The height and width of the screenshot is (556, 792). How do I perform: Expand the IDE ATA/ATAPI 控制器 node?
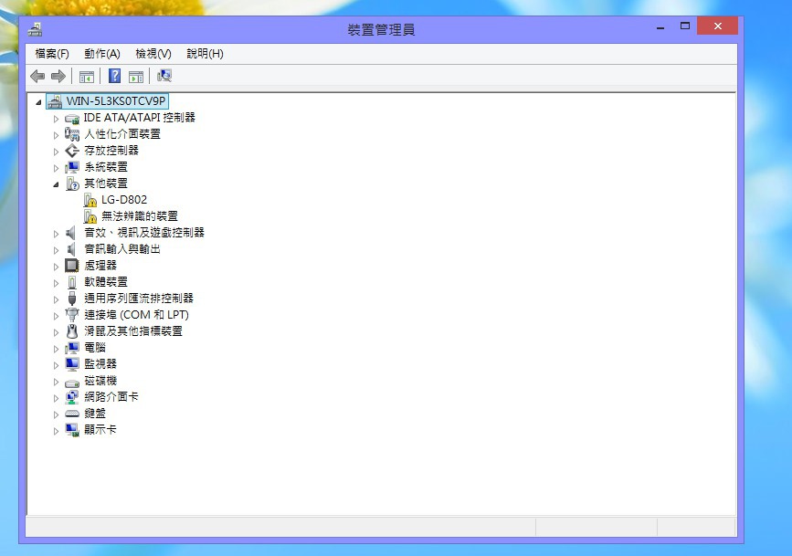tap(56, 120)
